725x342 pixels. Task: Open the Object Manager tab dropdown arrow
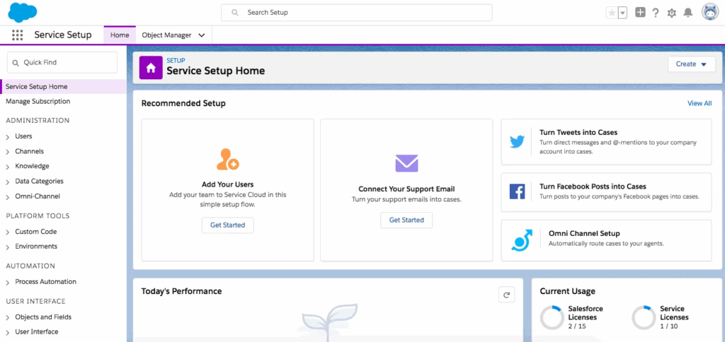click(202, 35)
